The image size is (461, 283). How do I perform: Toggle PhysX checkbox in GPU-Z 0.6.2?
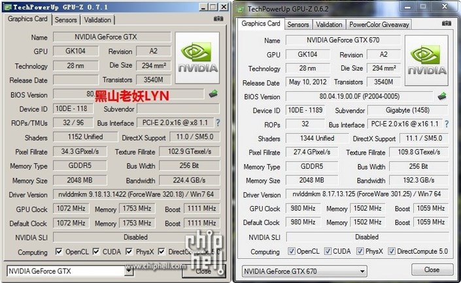click(360, 251)
